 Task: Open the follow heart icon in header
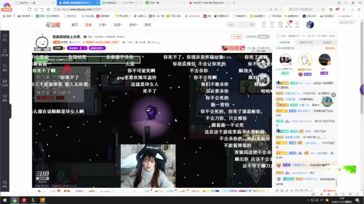pyautogui.click(x=272, y=23)
